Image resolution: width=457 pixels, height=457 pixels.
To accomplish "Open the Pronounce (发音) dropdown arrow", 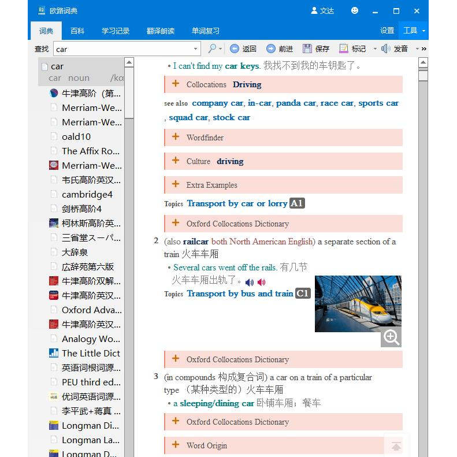I will [x=417, y=49].
